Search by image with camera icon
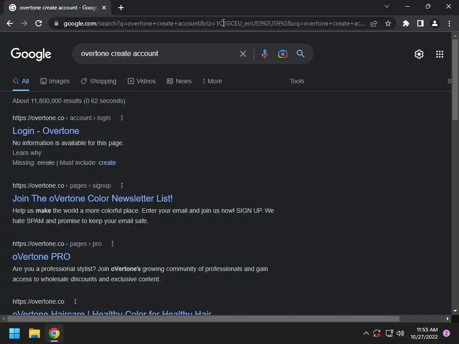Image resolution: width=459 pixels, height=344 pixels. pyautogui.click(x=282, y=54)
